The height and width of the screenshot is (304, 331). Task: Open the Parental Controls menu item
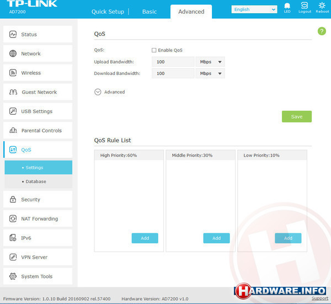(x=38, y=130)
